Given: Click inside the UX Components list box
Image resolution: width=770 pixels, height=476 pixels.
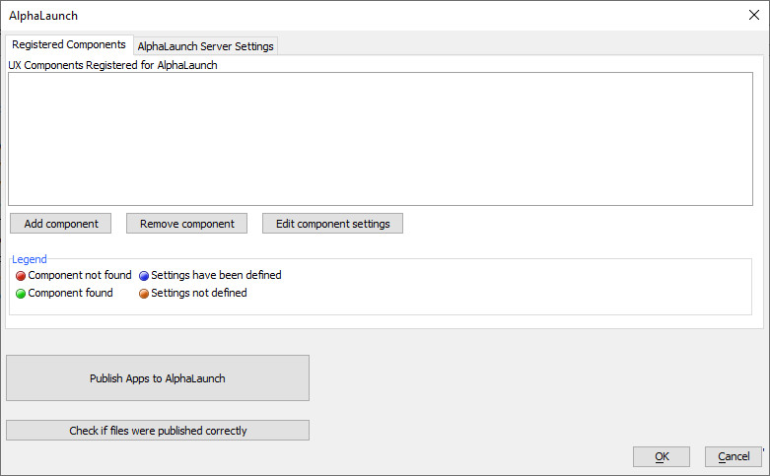Looking at the screenshot, I should (x=381, y=139).
